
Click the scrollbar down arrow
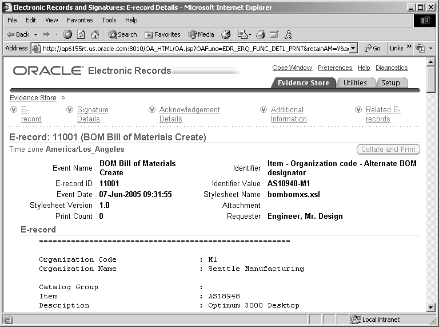pyautogui.click(x=431, y=307)
